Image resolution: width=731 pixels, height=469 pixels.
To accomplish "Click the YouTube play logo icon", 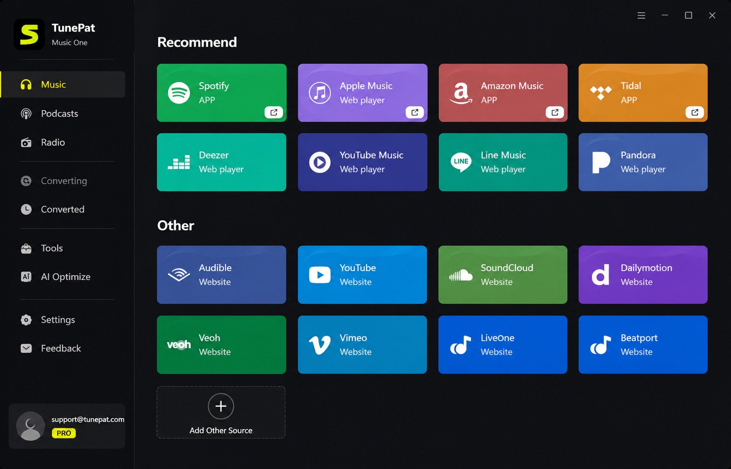I will pos(320,275).
